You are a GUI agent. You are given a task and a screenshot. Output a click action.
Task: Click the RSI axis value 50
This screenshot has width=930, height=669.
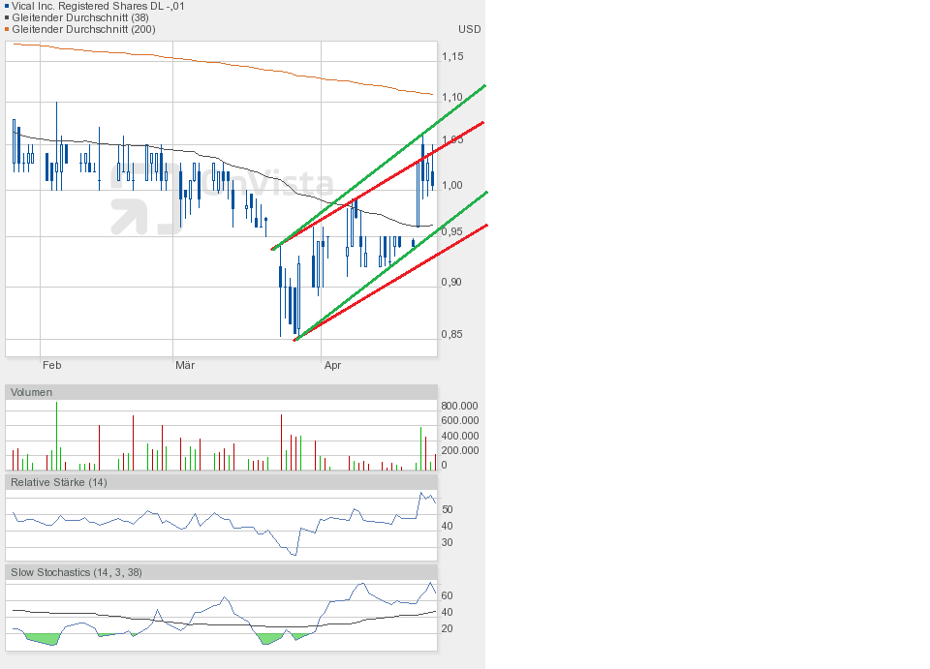point(448,509)
